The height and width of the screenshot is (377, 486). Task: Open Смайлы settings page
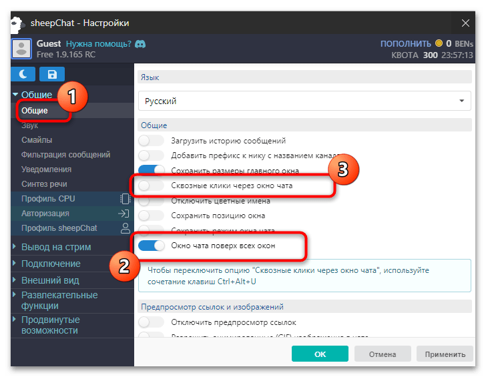[x=37, y=140]
